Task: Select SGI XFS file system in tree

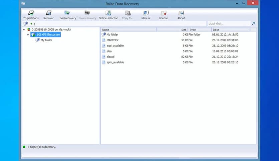Action: point(48,35)
